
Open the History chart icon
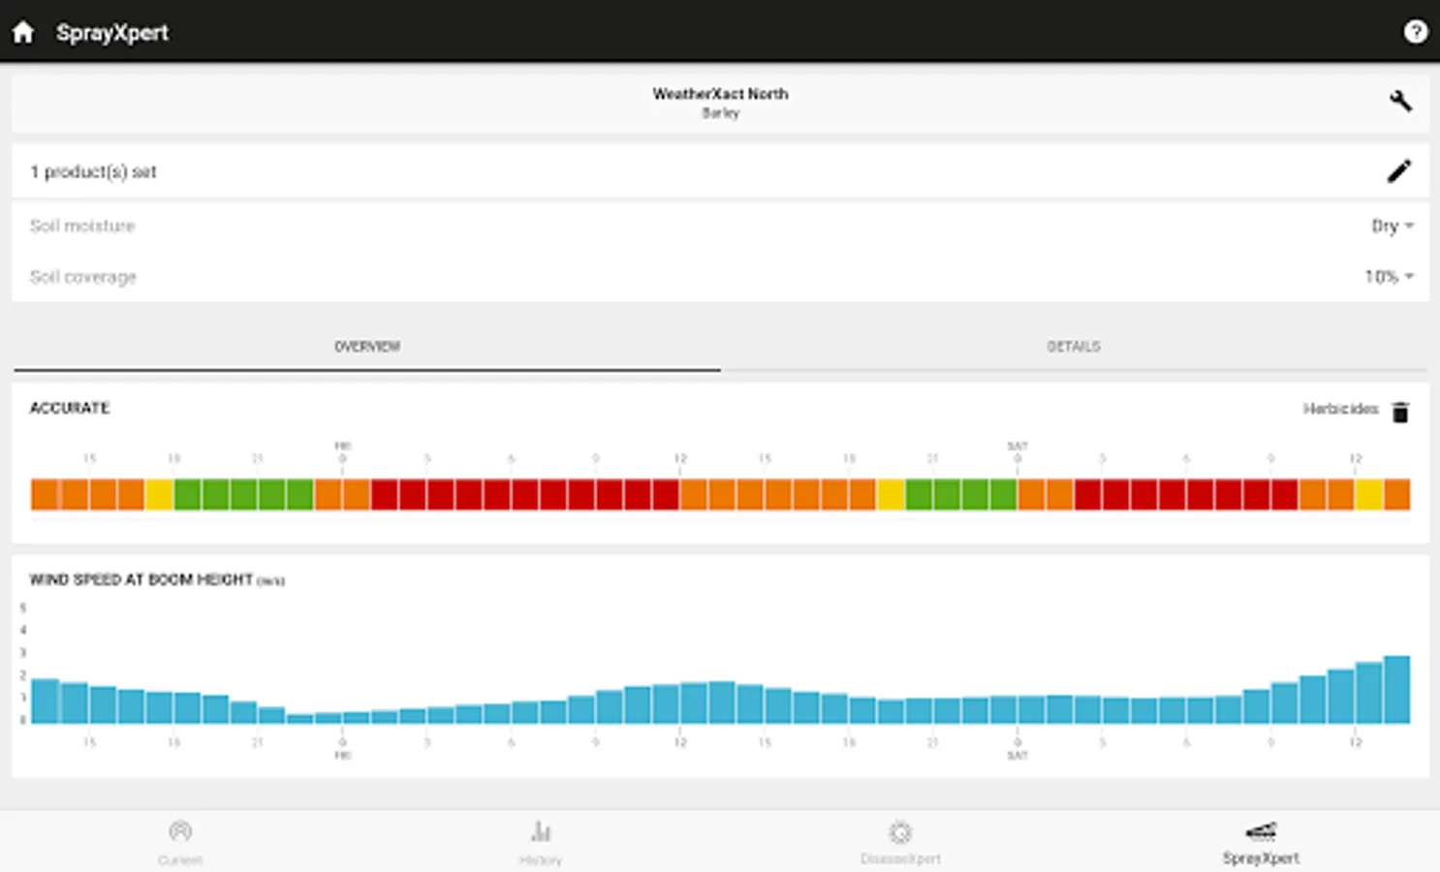tap(541, 831)
